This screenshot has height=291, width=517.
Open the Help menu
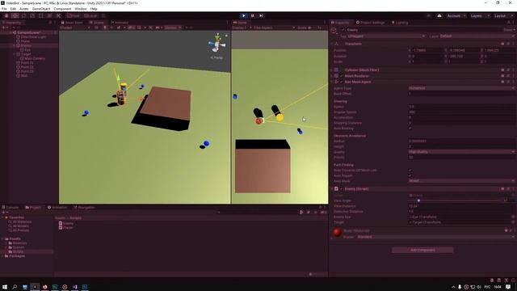coord(94,9)
